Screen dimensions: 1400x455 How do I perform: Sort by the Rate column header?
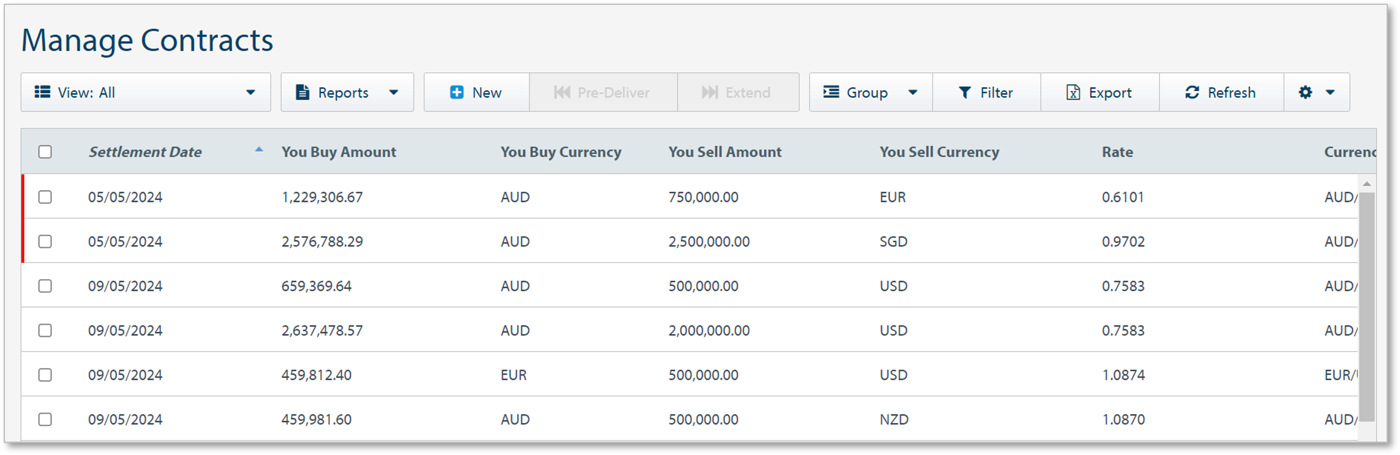tap(1117, 152)
